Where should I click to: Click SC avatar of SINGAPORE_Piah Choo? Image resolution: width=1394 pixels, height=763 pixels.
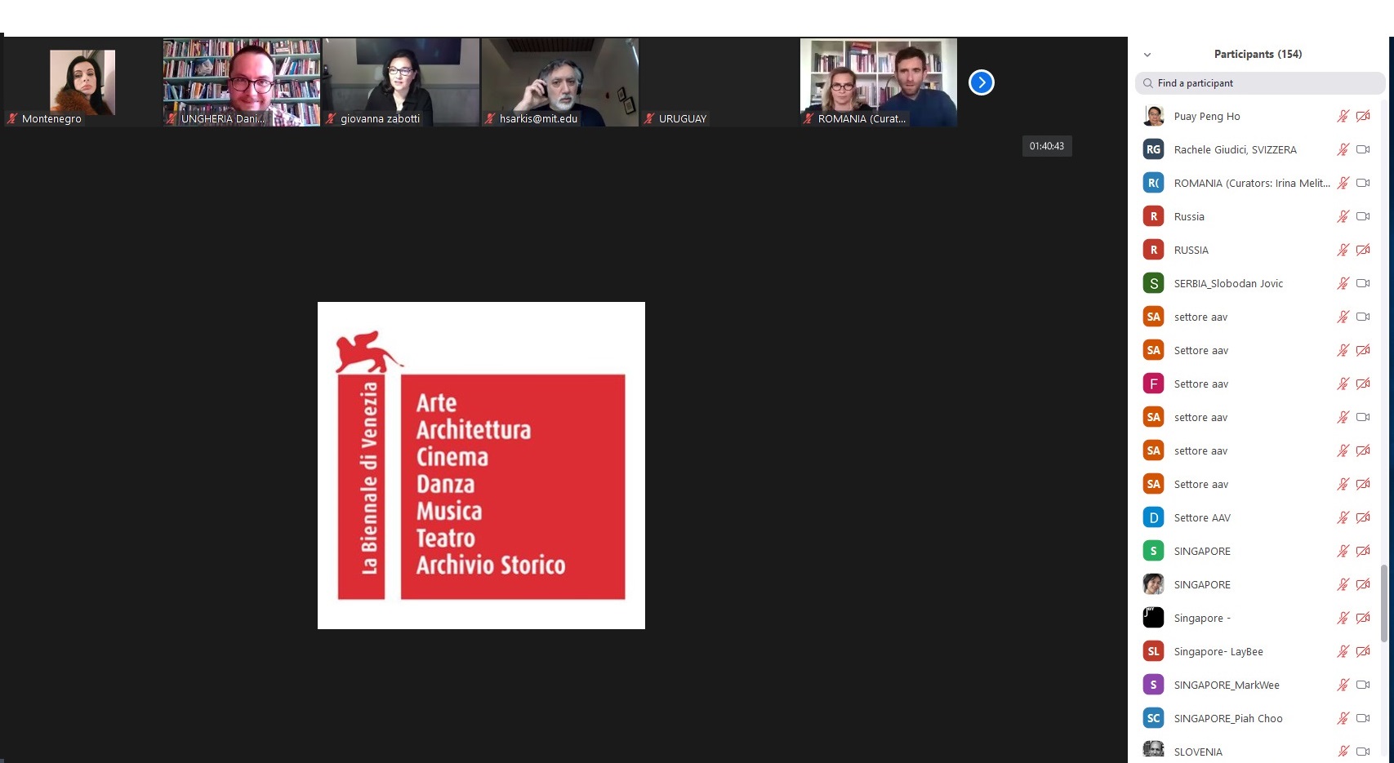pos(1153,718)
